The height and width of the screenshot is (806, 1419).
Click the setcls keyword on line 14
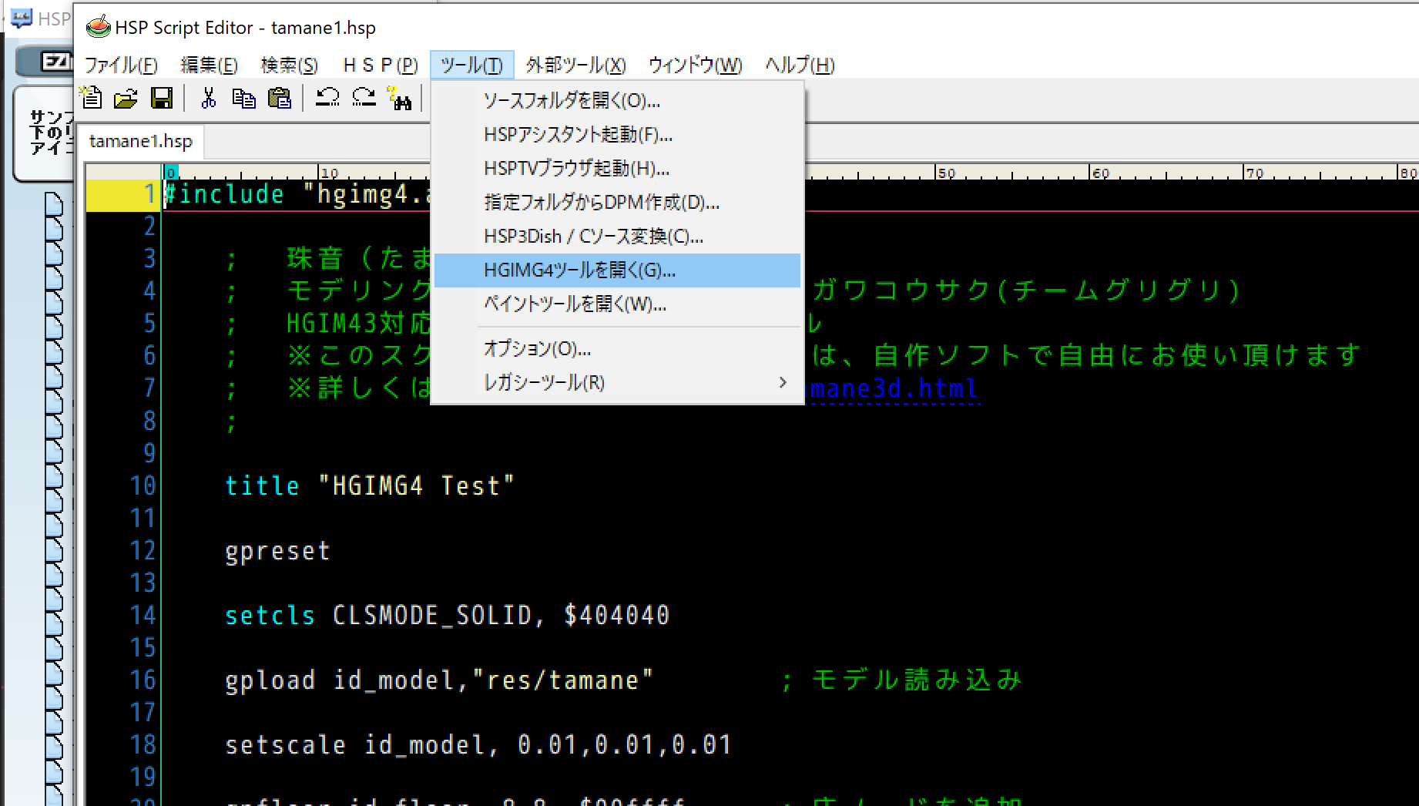point(270,615)
